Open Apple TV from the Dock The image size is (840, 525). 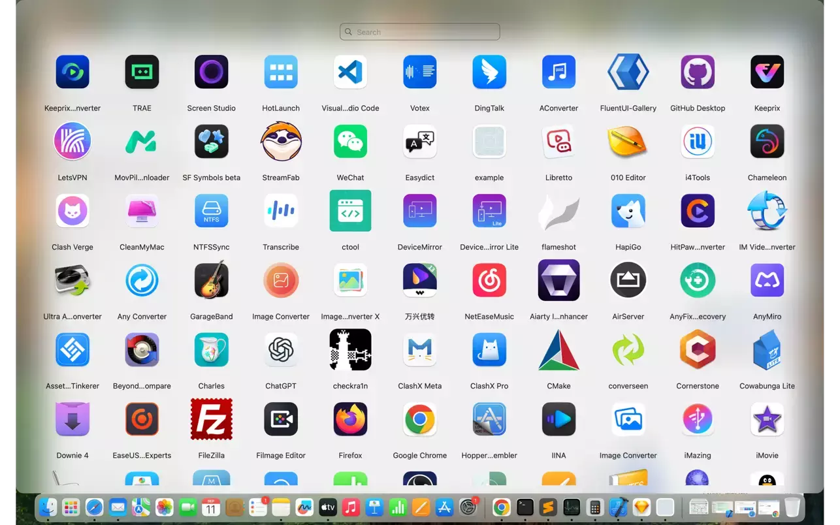(327, 507)
